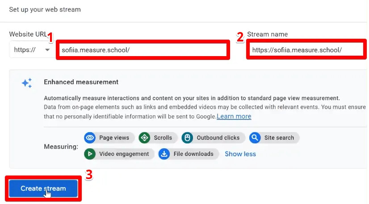Select the Scrolls chip label
Image resolution: width=369 pixels, height=204 pixels.
[163, 138]
